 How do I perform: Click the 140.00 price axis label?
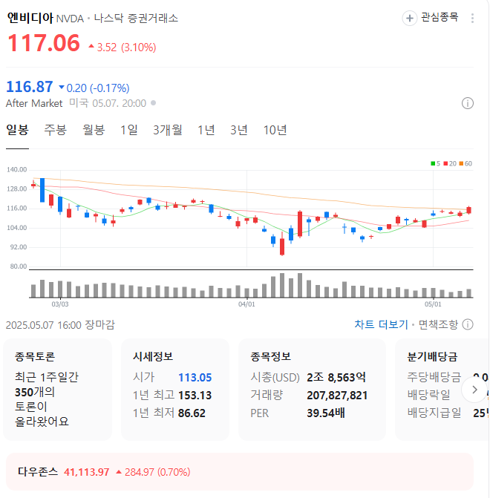point(17,170)
